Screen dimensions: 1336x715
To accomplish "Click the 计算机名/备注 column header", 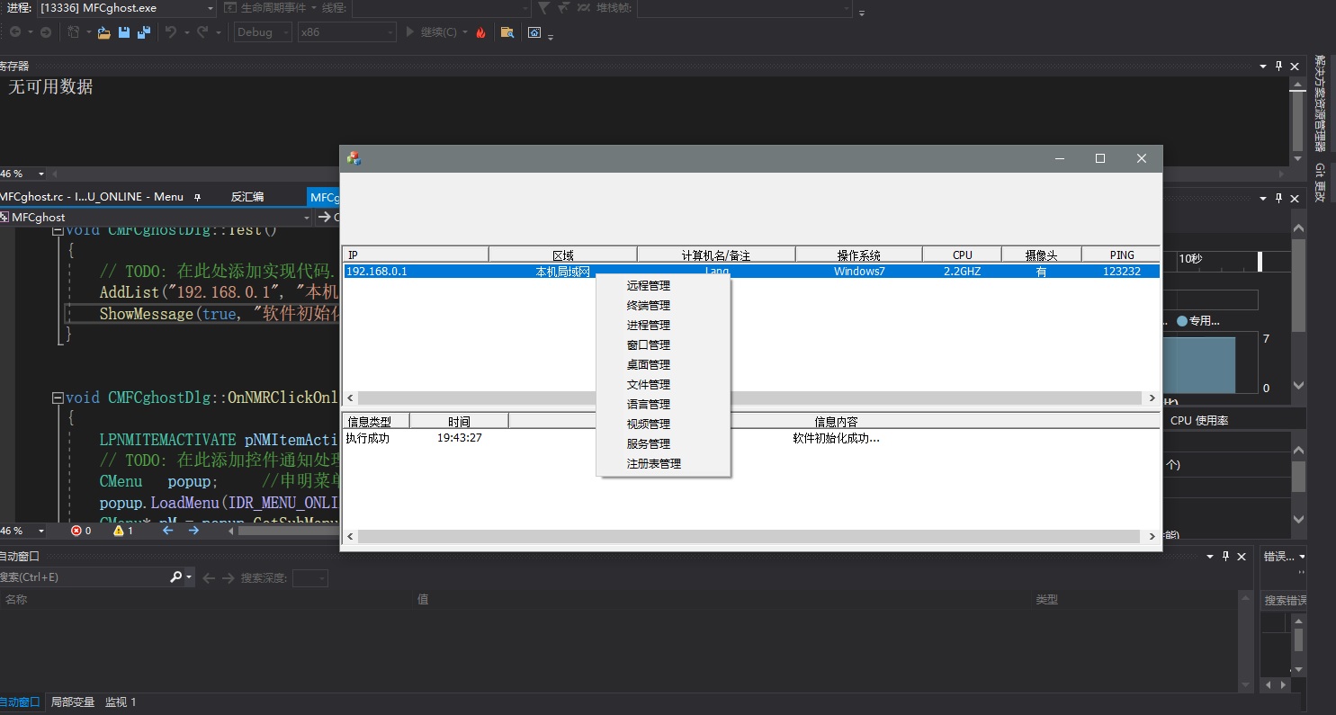I will click(715, 255).
